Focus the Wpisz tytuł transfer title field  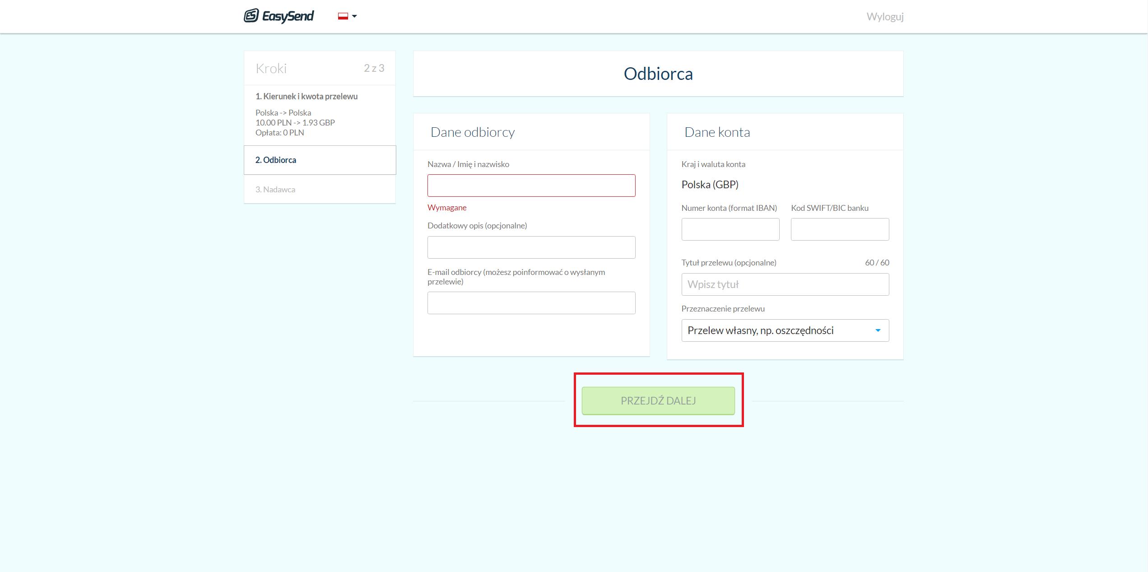point(785,284)
